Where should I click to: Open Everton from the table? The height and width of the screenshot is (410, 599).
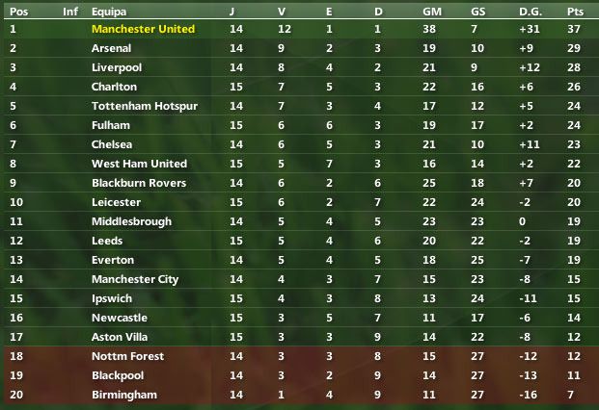tap(112, 260)
